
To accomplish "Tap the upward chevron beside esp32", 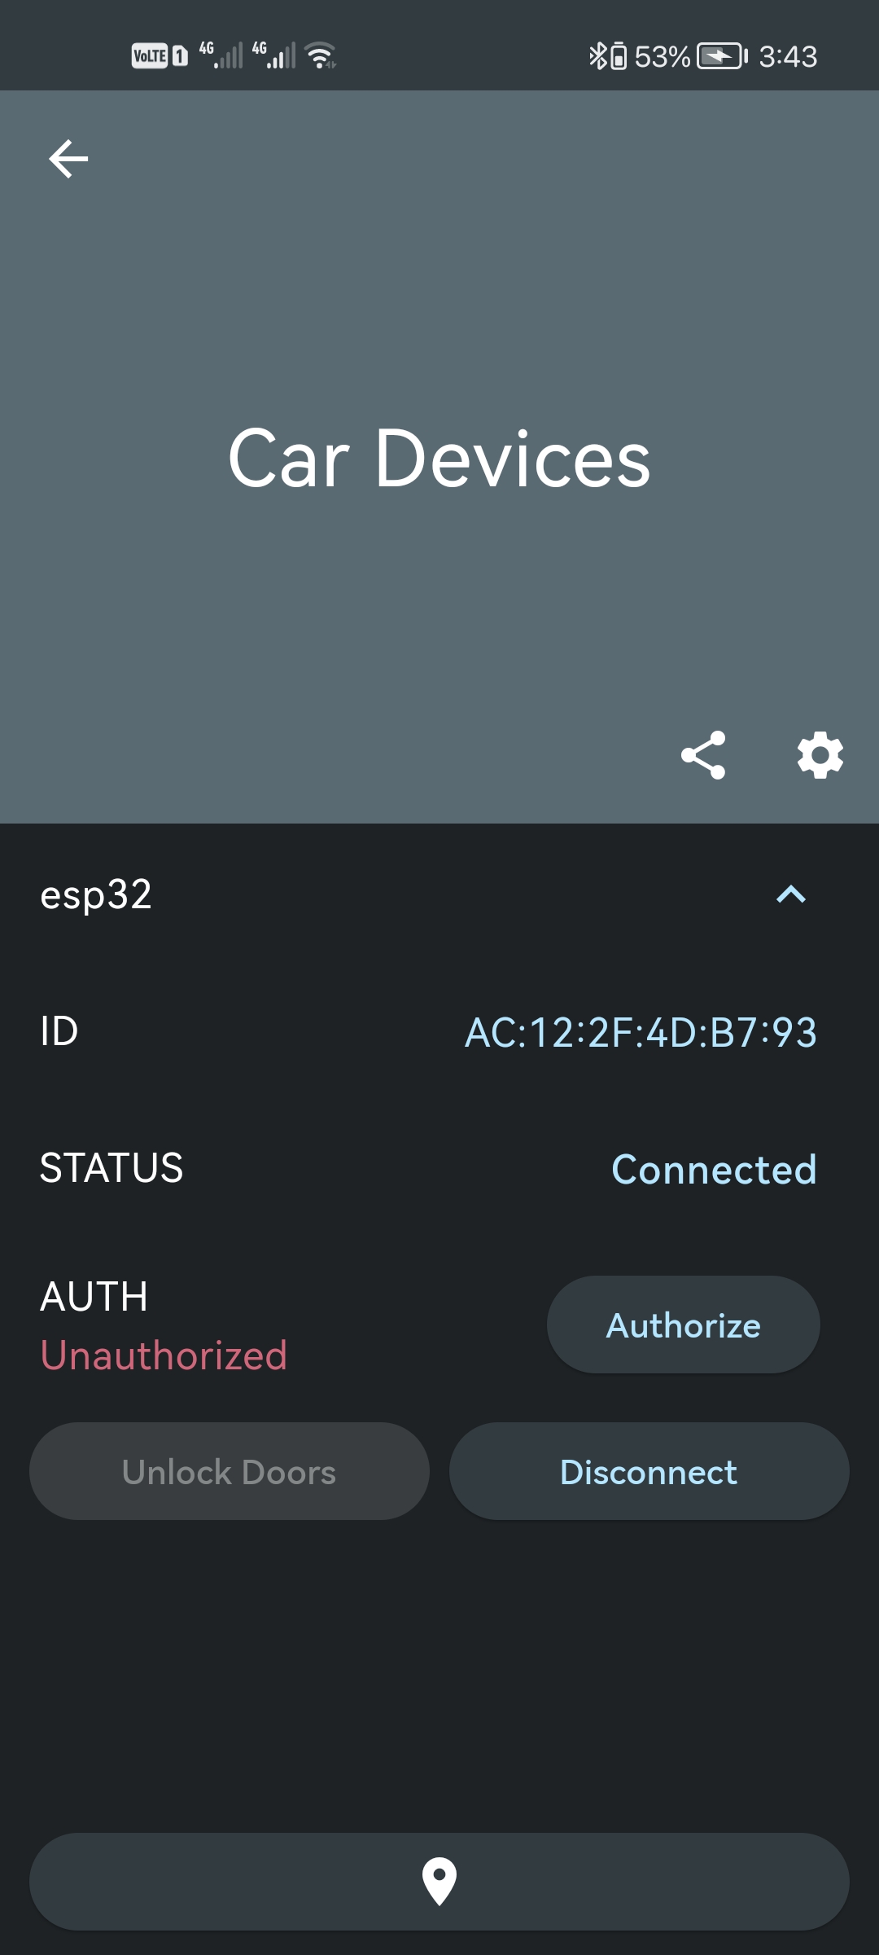I will (790, 896).
